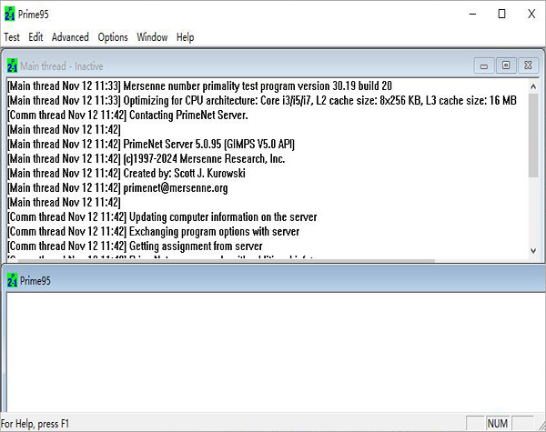Maximize the Main thread child window
Viewport: 546px width, 432px height.
click(506, 65)
